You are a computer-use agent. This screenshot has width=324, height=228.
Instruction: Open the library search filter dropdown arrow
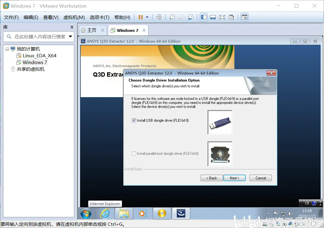pyautogui.click(x=71, y=36)
